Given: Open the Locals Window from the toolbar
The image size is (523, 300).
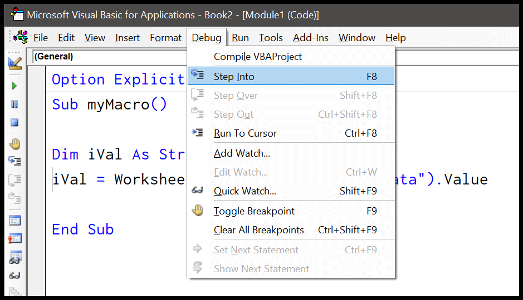Looking at the screenshot, I should (14, 221).
